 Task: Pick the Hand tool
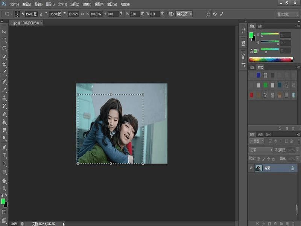pyautogui.click(x=5, y=180)
